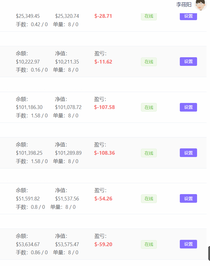
Task: Click the scrollbar handle at bottom right
Action: (209, 253)
